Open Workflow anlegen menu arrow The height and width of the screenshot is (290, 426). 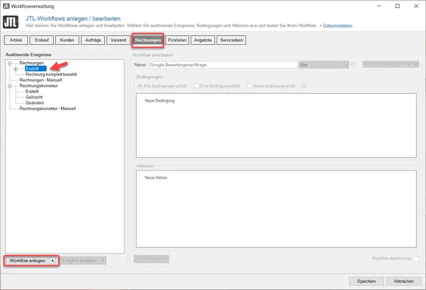tap(52, 261)
